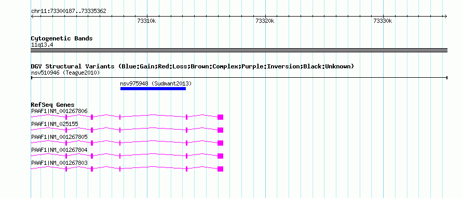Screen dimensions: 462x198
Task: Open the nsv975948 (Sudmant2013) label
Action: (x=156, y=83)
